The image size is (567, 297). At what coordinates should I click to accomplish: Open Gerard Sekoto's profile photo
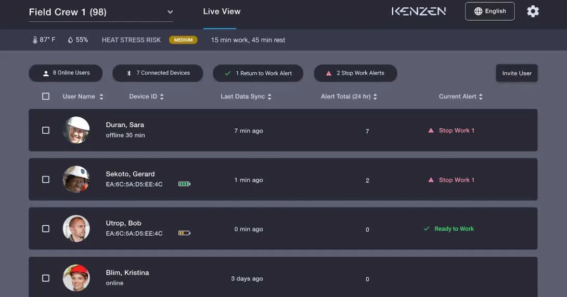[76, 180]
